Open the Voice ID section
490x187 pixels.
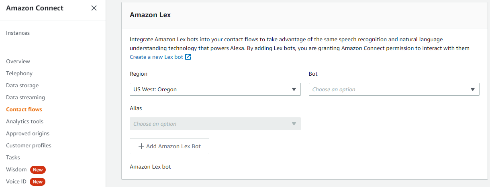click(x=16, y=181)
